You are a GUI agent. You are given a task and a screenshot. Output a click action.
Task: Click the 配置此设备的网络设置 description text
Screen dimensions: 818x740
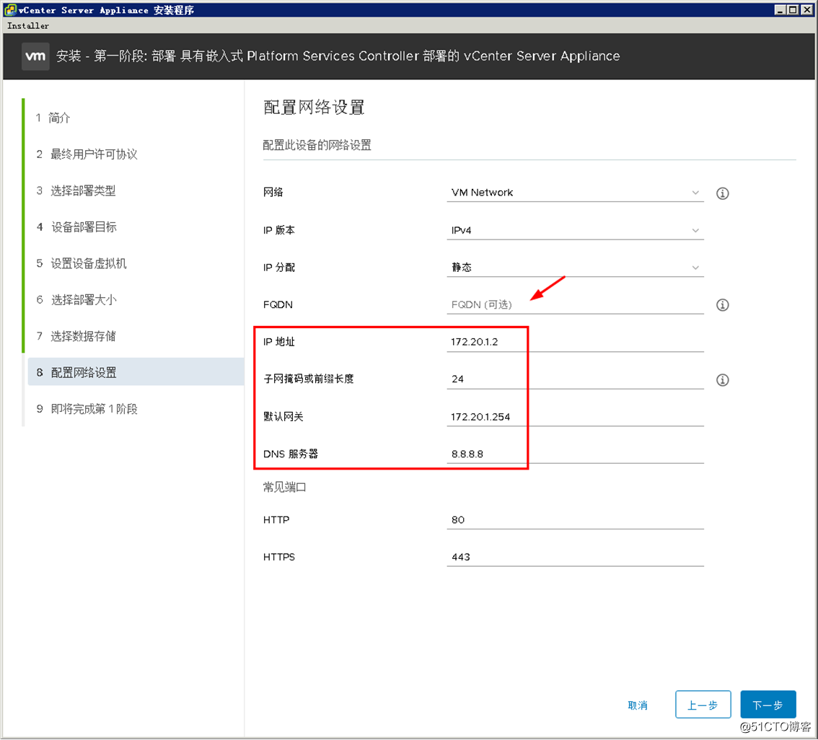tap(317, 146)
